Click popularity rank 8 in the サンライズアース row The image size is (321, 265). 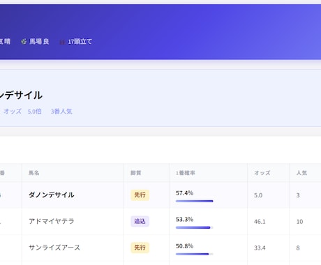coord(298,248)
